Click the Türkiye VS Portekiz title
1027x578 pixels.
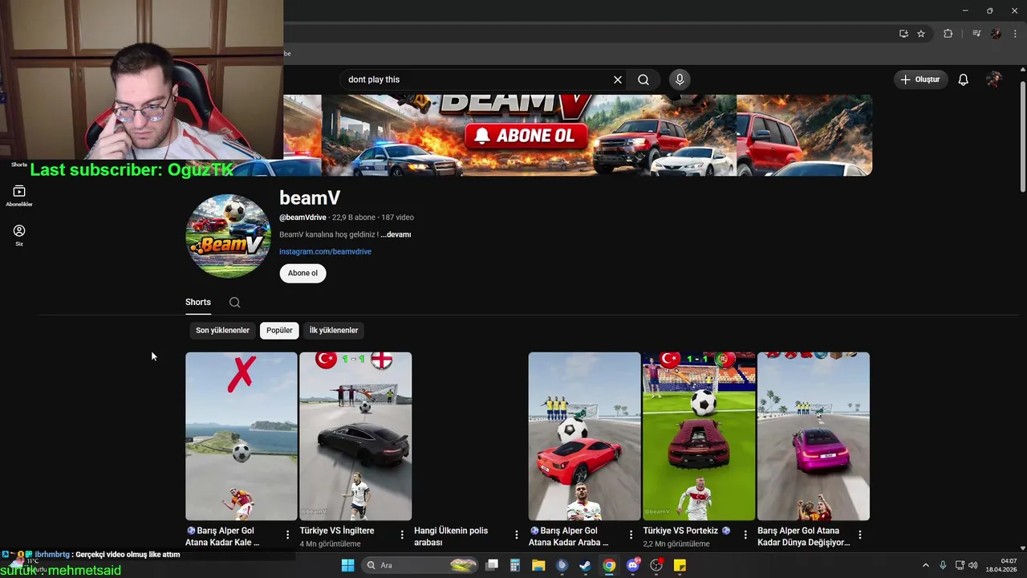(686, 531)
